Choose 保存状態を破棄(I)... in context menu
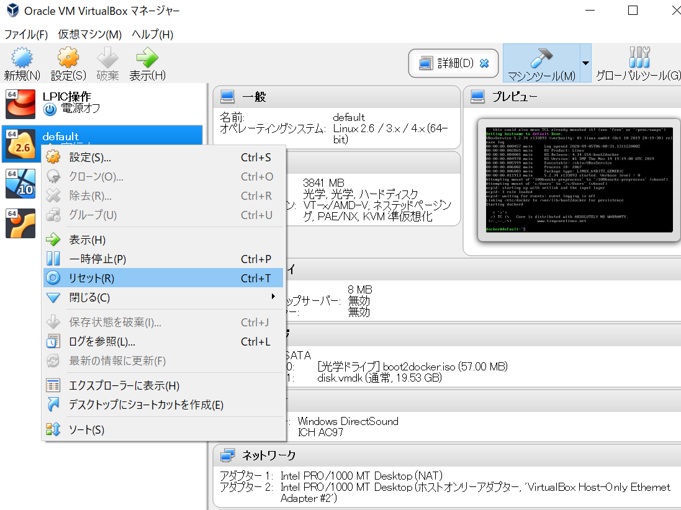The width and height of the screenshot is (681, 510). pyautogui.click(x=163, y=322)
